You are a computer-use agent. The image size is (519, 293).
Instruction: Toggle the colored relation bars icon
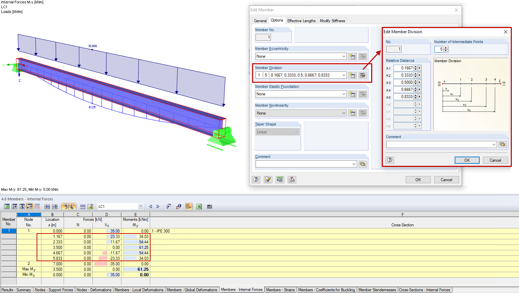tap(189, 207)
